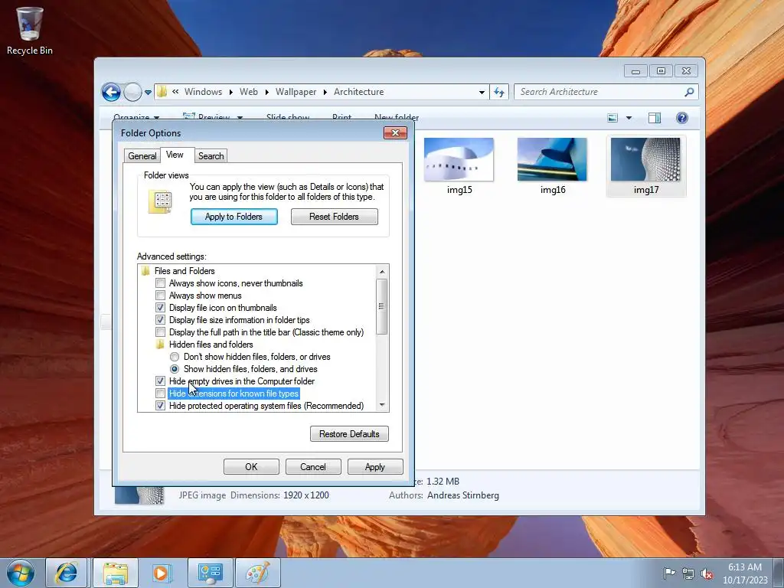Confirm the dialog with OK

click(x=251, y=467)
